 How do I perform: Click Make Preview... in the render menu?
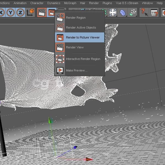point(76,70)
